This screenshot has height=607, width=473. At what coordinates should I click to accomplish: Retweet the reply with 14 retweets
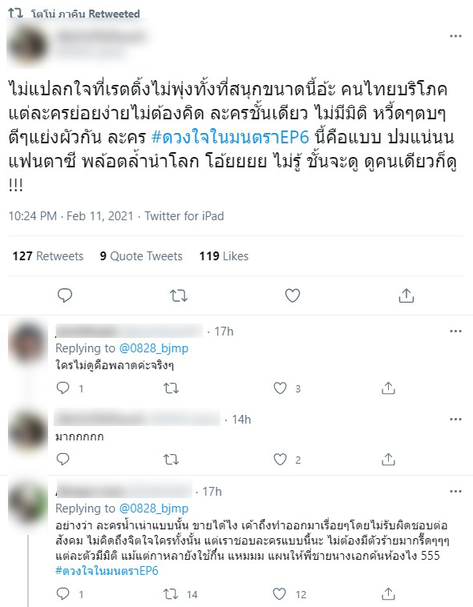point(171,594)
